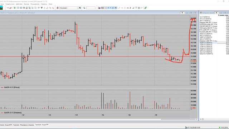Select the VTBR-3.17 [FORTS] row
229x129 pixels.
(214, 46)
